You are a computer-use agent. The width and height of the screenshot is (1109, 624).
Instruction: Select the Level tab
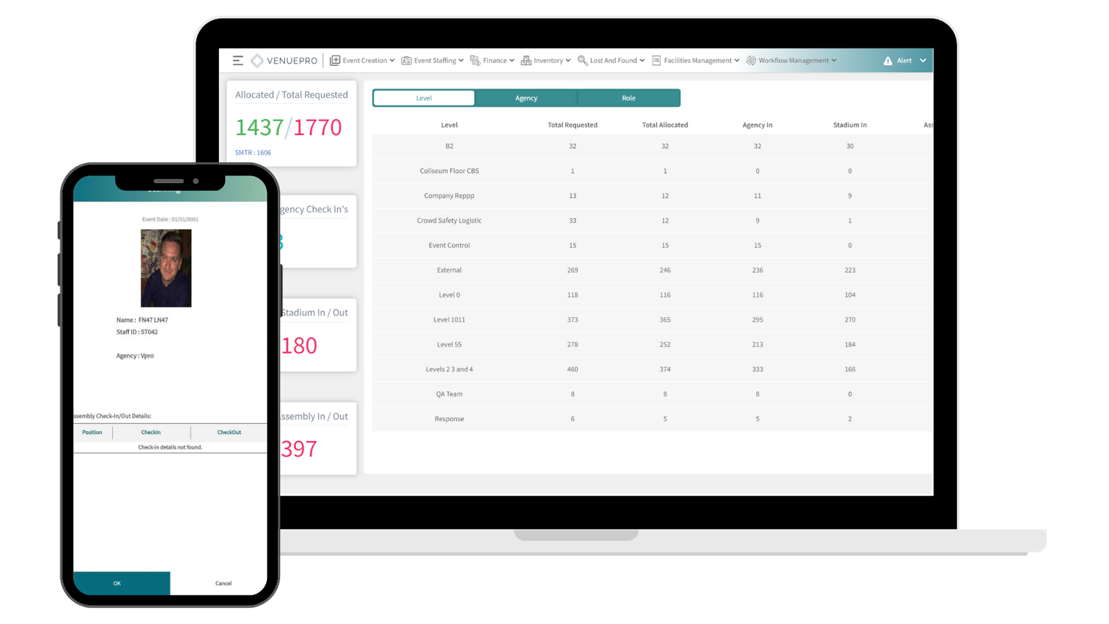(x=424, y=98)
